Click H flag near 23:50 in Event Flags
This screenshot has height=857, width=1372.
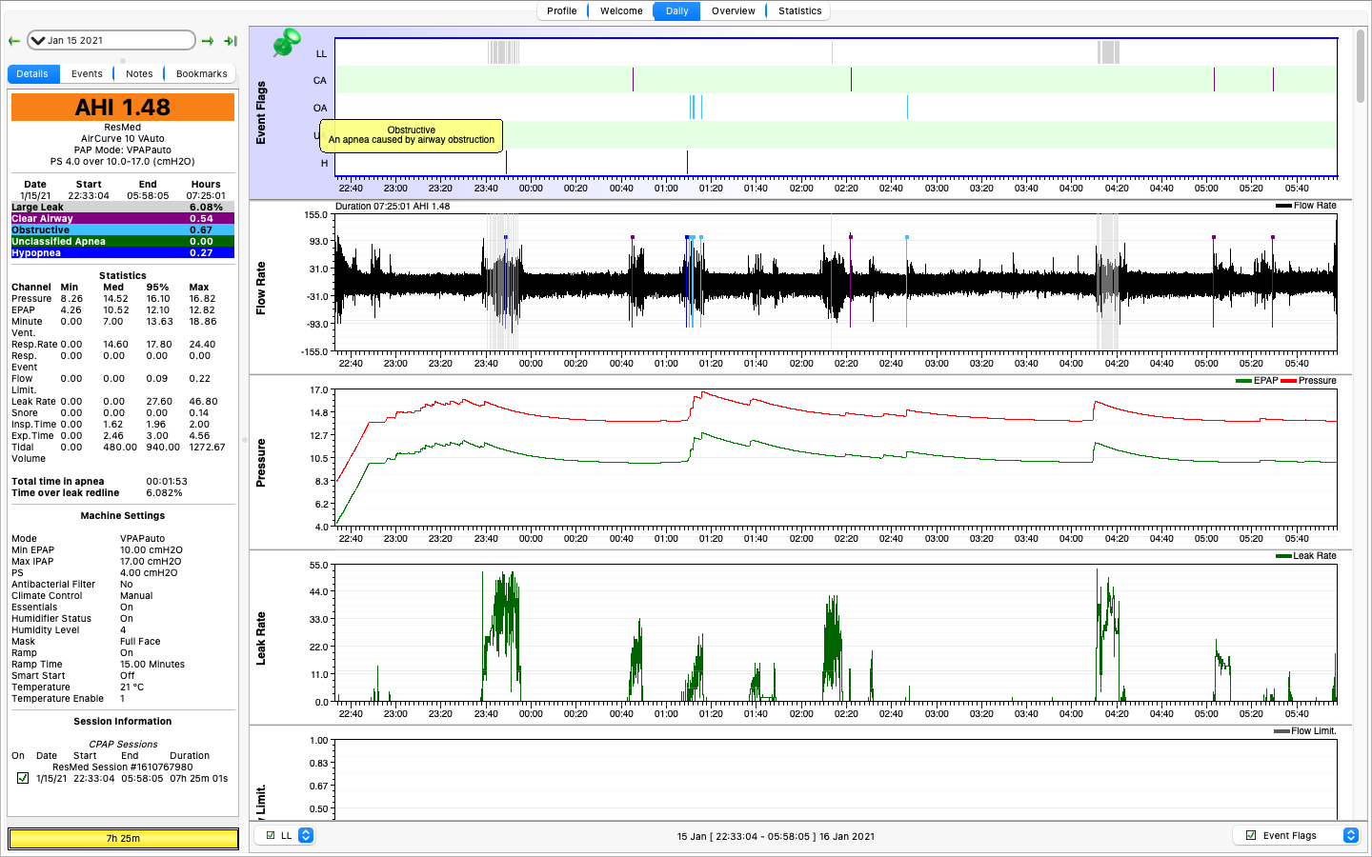pos(506,163)
